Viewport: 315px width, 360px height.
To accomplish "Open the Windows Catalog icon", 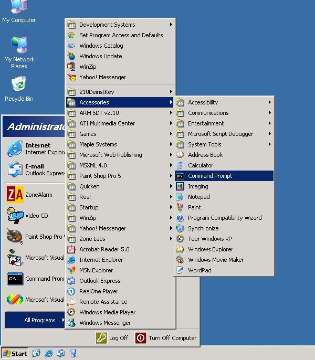I will 71,46.
